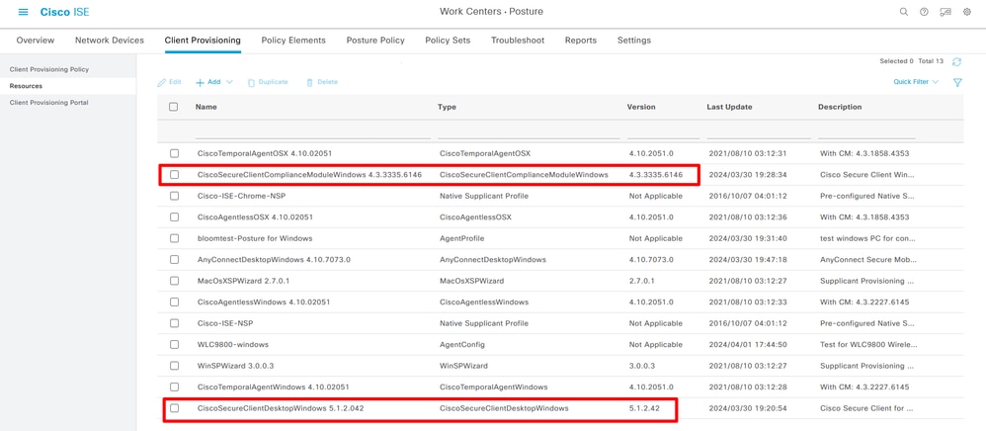
Task: Open the Policy Elements tab
Action: pos(293,41)
